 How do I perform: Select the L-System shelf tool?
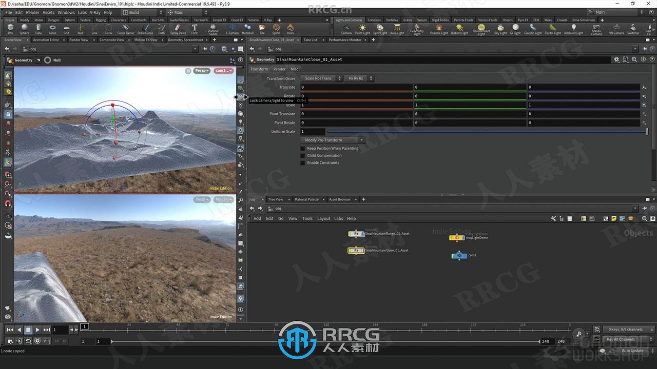[x=233, y=29]
